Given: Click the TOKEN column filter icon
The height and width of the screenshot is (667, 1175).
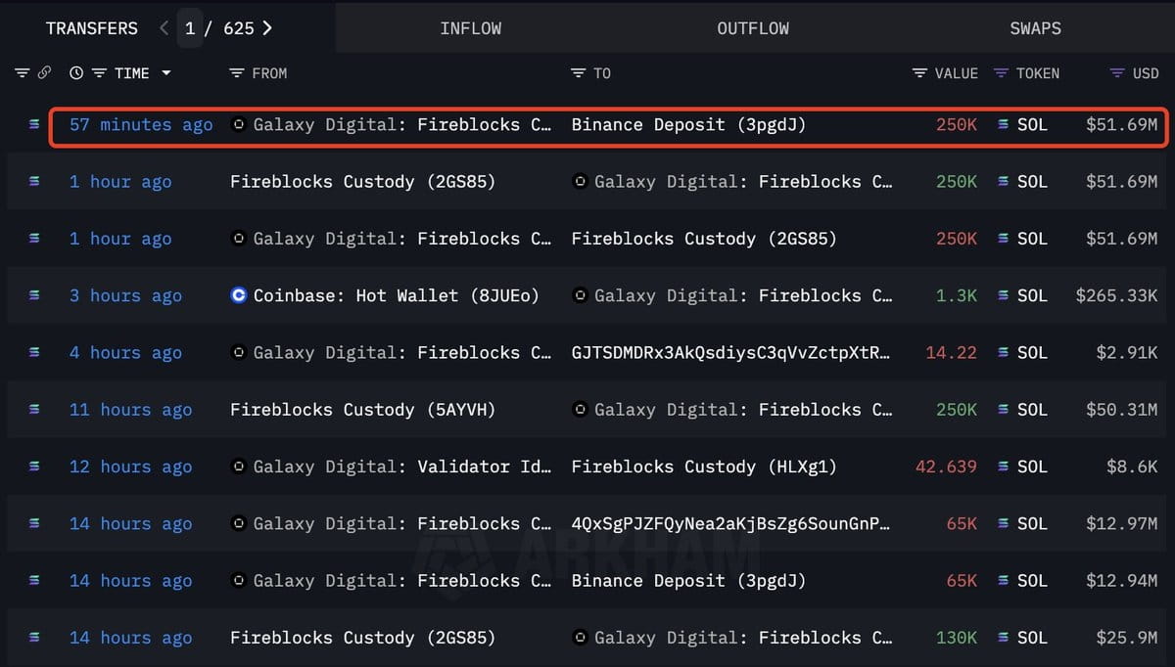Looking at the screenshot, I should click(x=1001, y=73).
